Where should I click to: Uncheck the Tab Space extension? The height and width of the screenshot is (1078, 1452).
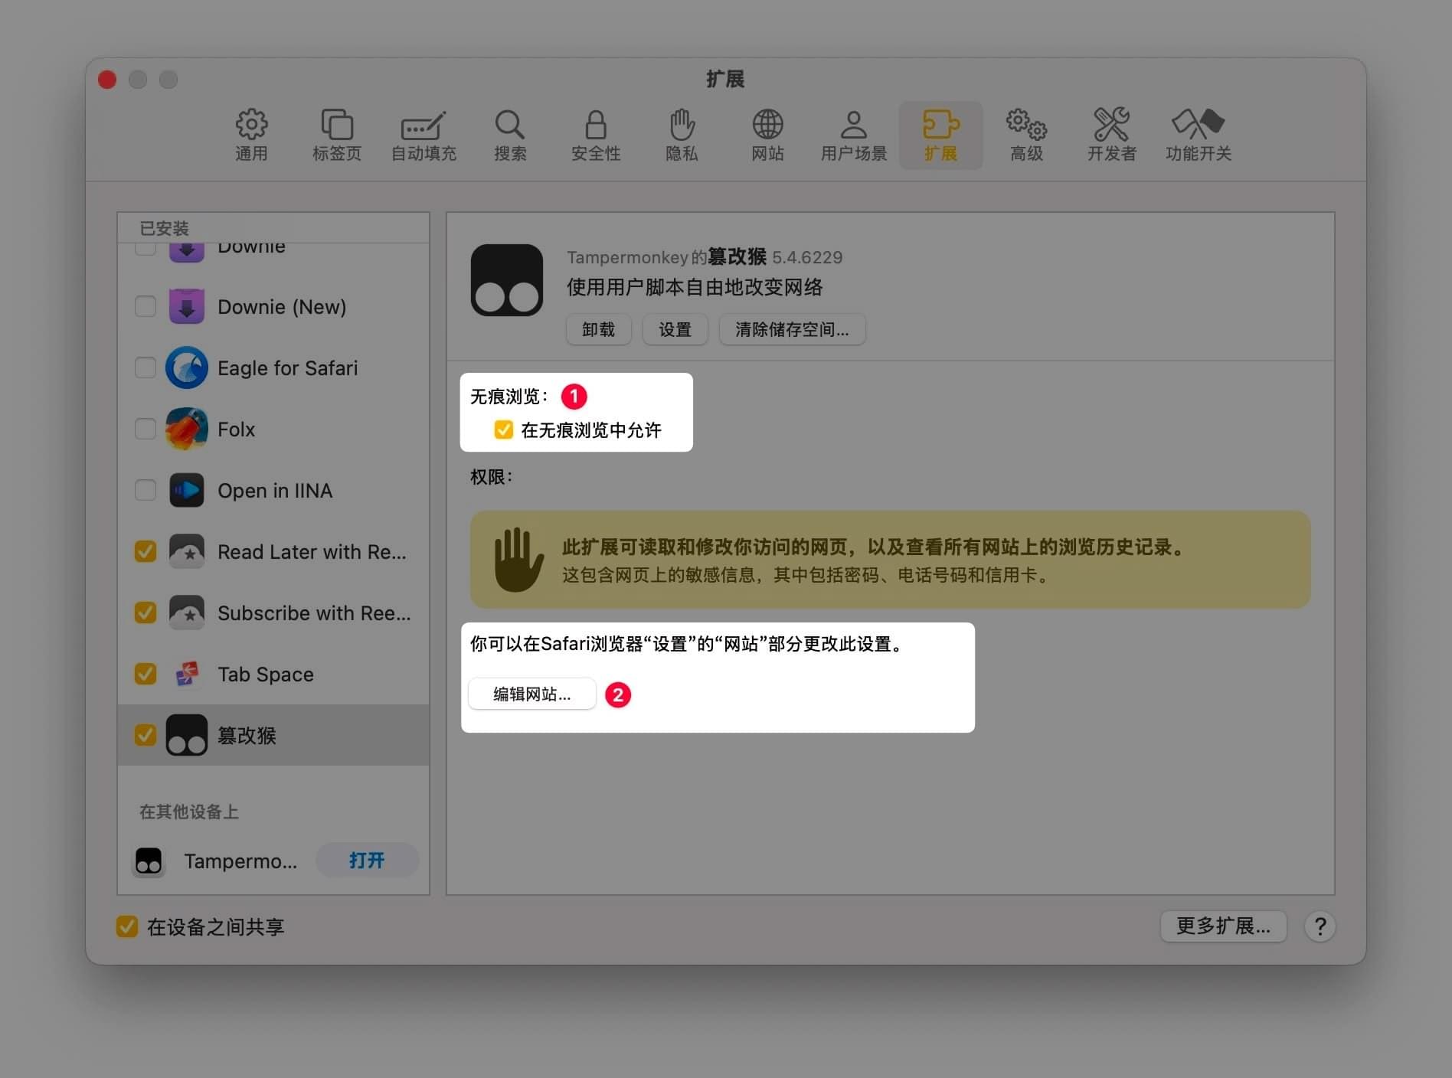[x=145, y=674]
